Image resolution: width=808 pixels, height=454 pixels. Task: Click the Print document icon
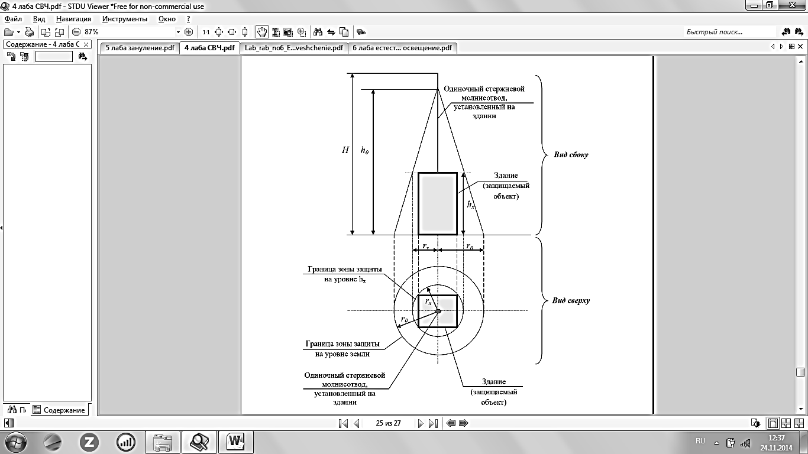(30, 32)
